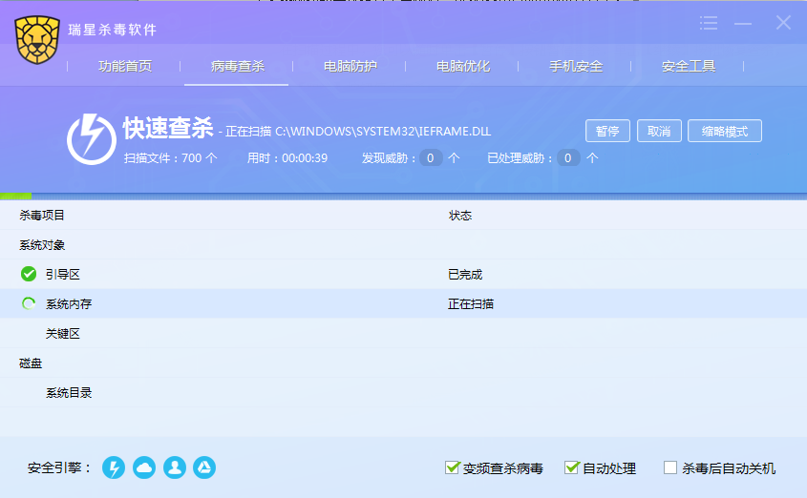Click the spinning icon beside 系统内存
The width and height of the screenshot is (807, 498).
click(x=29, y=304)
